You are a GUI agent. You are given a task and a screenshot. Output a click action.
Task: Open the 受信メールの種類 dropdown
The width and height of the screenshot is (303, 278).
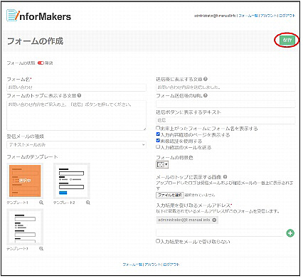click(76, 144)
